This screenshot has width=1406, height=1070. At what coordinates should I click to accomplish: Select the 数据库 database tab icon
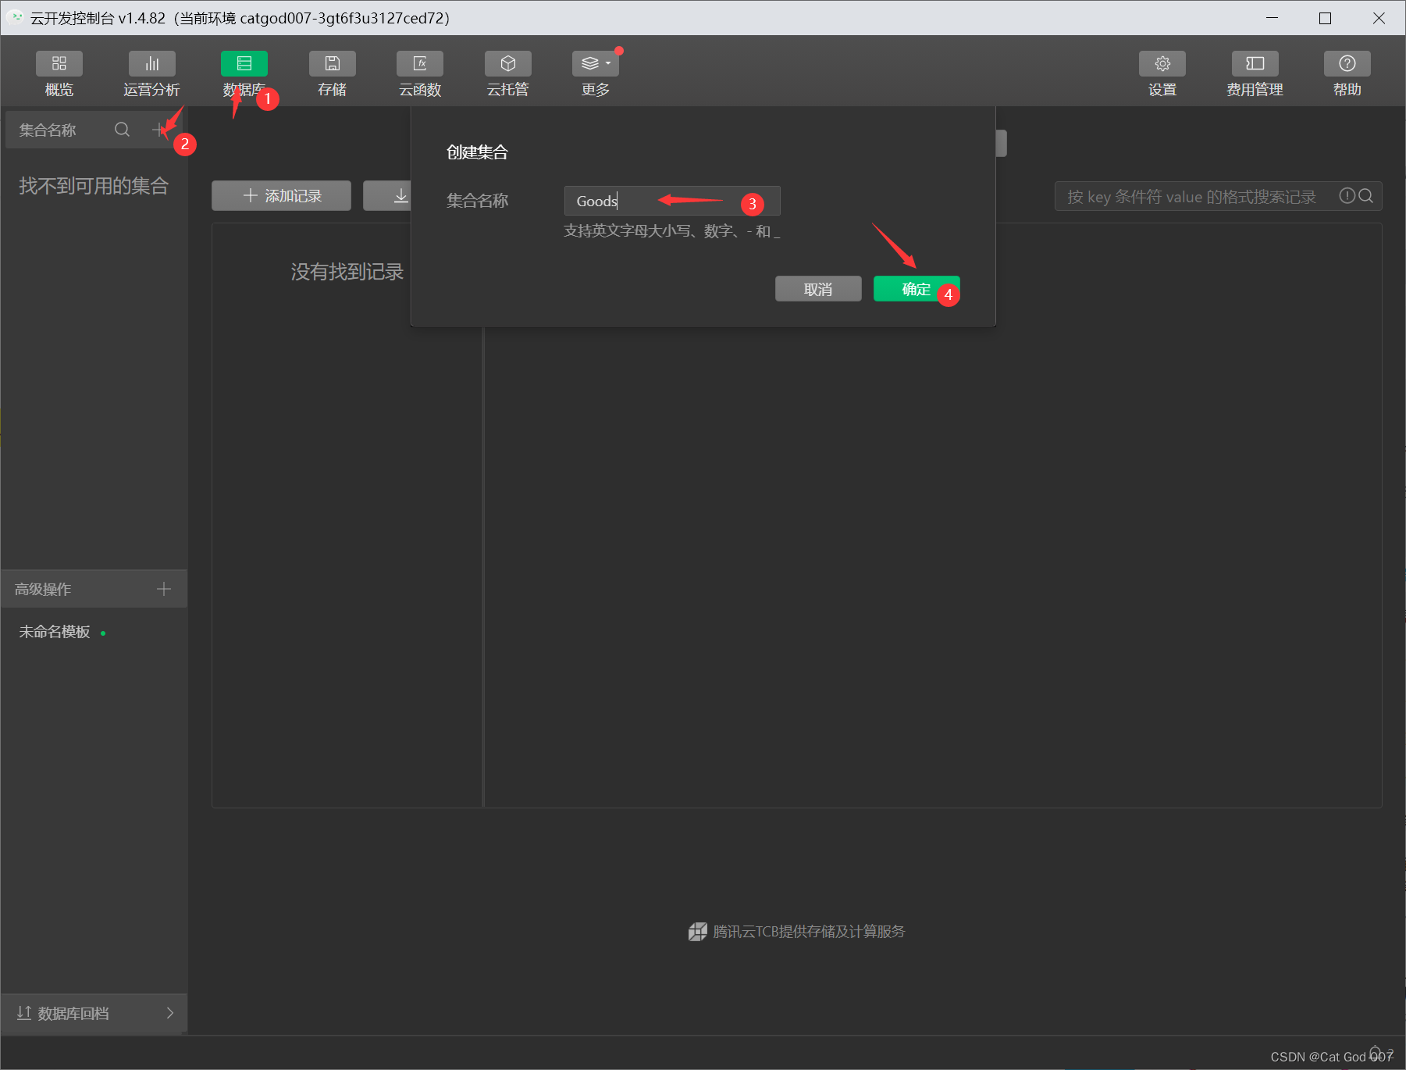[x=244, y=63]
